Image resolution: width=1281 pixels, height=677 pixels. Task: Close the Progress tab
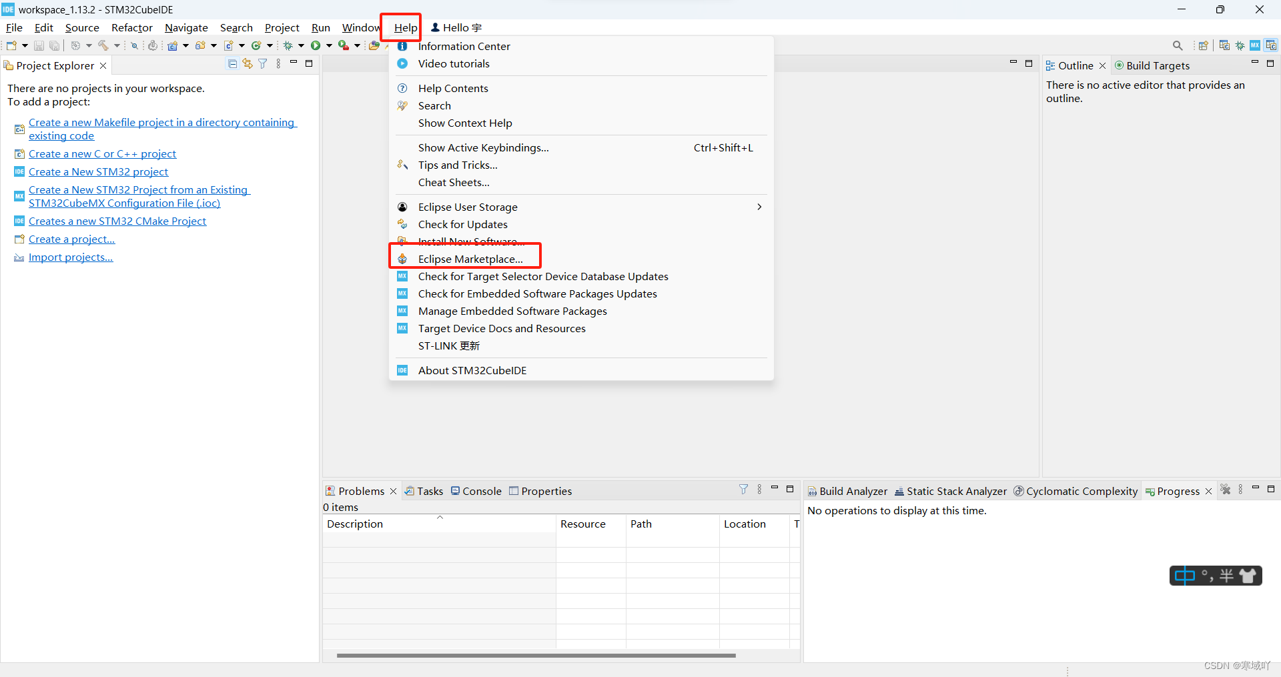(x=1208, y=491)
